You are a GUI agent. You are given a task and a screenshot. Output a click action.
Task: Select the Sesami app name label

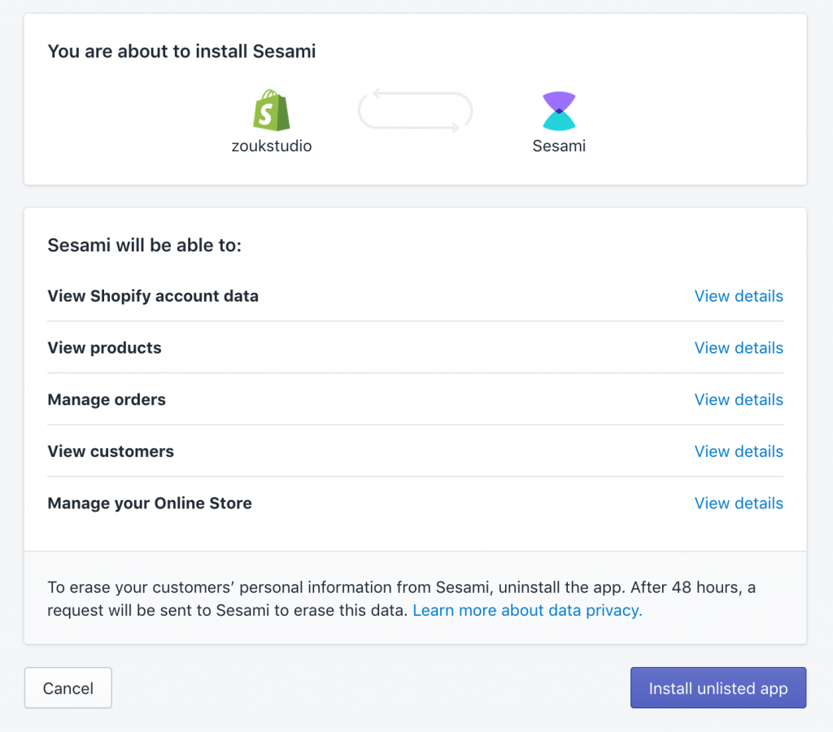[559, 146]
